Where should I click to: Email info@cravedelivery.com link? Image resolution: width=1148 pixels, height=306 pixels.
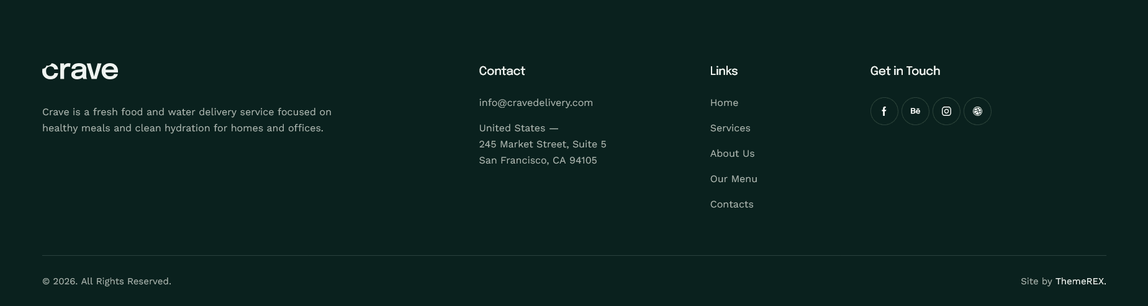536,103
